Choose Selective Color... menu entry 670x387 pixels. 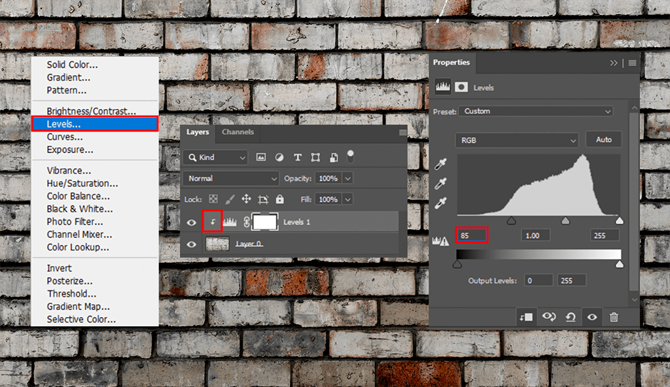[81, 319]
